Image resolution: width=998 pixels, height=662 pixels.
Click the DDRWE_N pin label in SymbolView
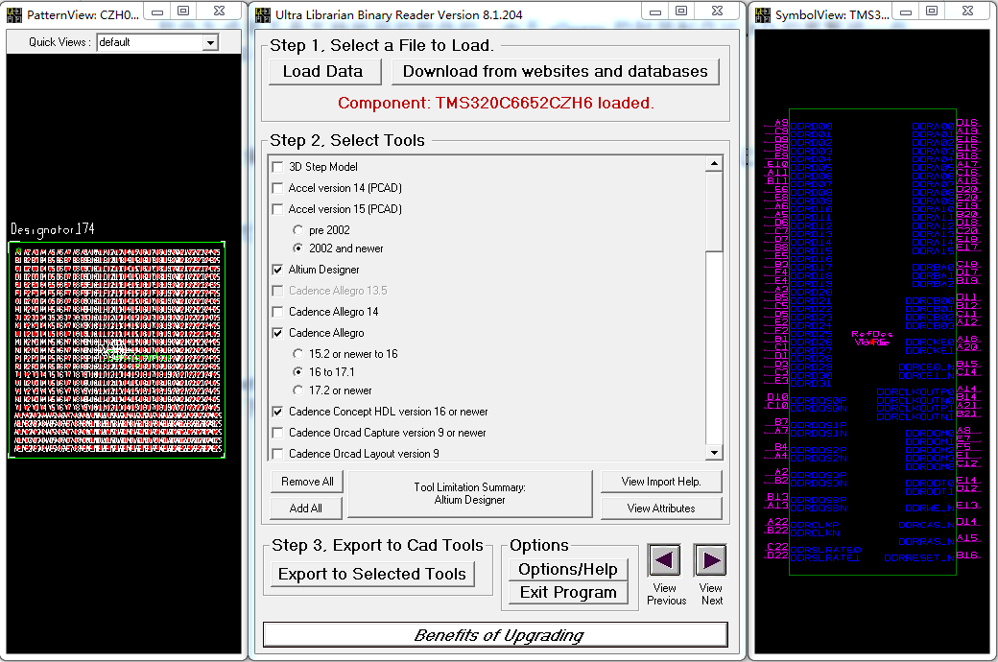coord(930,508)
